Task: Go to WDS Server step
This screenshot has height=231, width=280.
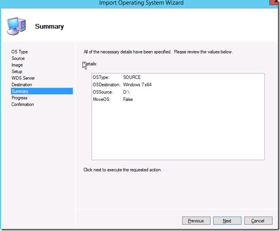Action: 23,78
